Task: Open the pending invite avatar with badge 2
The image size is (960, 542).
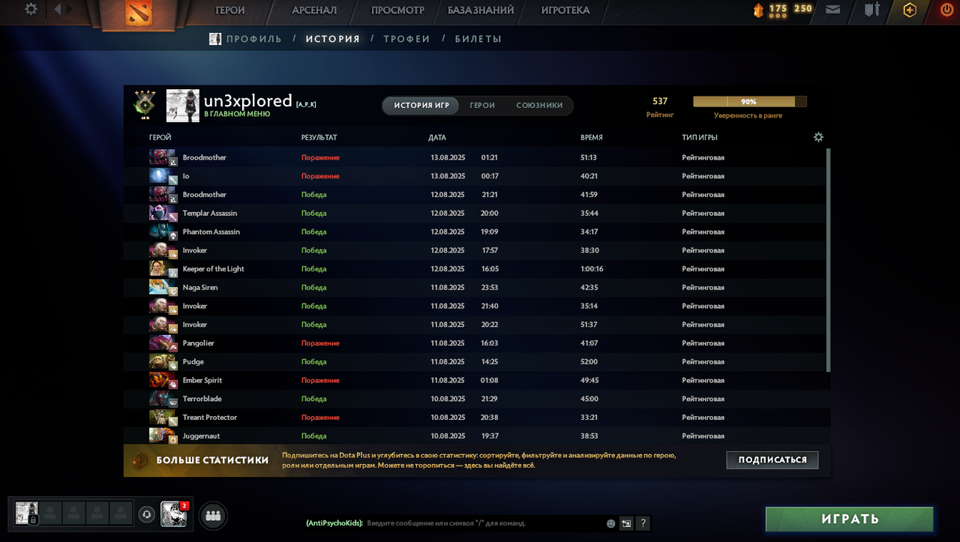Action: [174, 514]
